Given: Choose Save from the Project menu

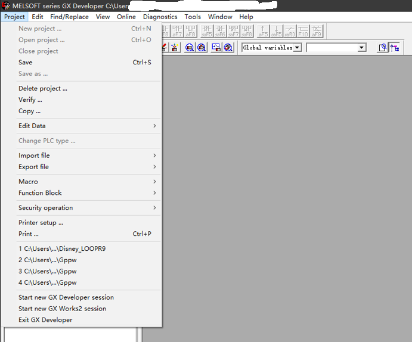Looking at the screenshot, I should click(x=26, y=63).
